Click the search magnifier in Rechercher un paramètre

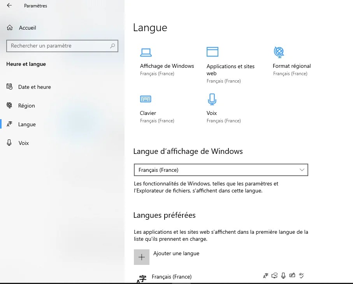113,46
